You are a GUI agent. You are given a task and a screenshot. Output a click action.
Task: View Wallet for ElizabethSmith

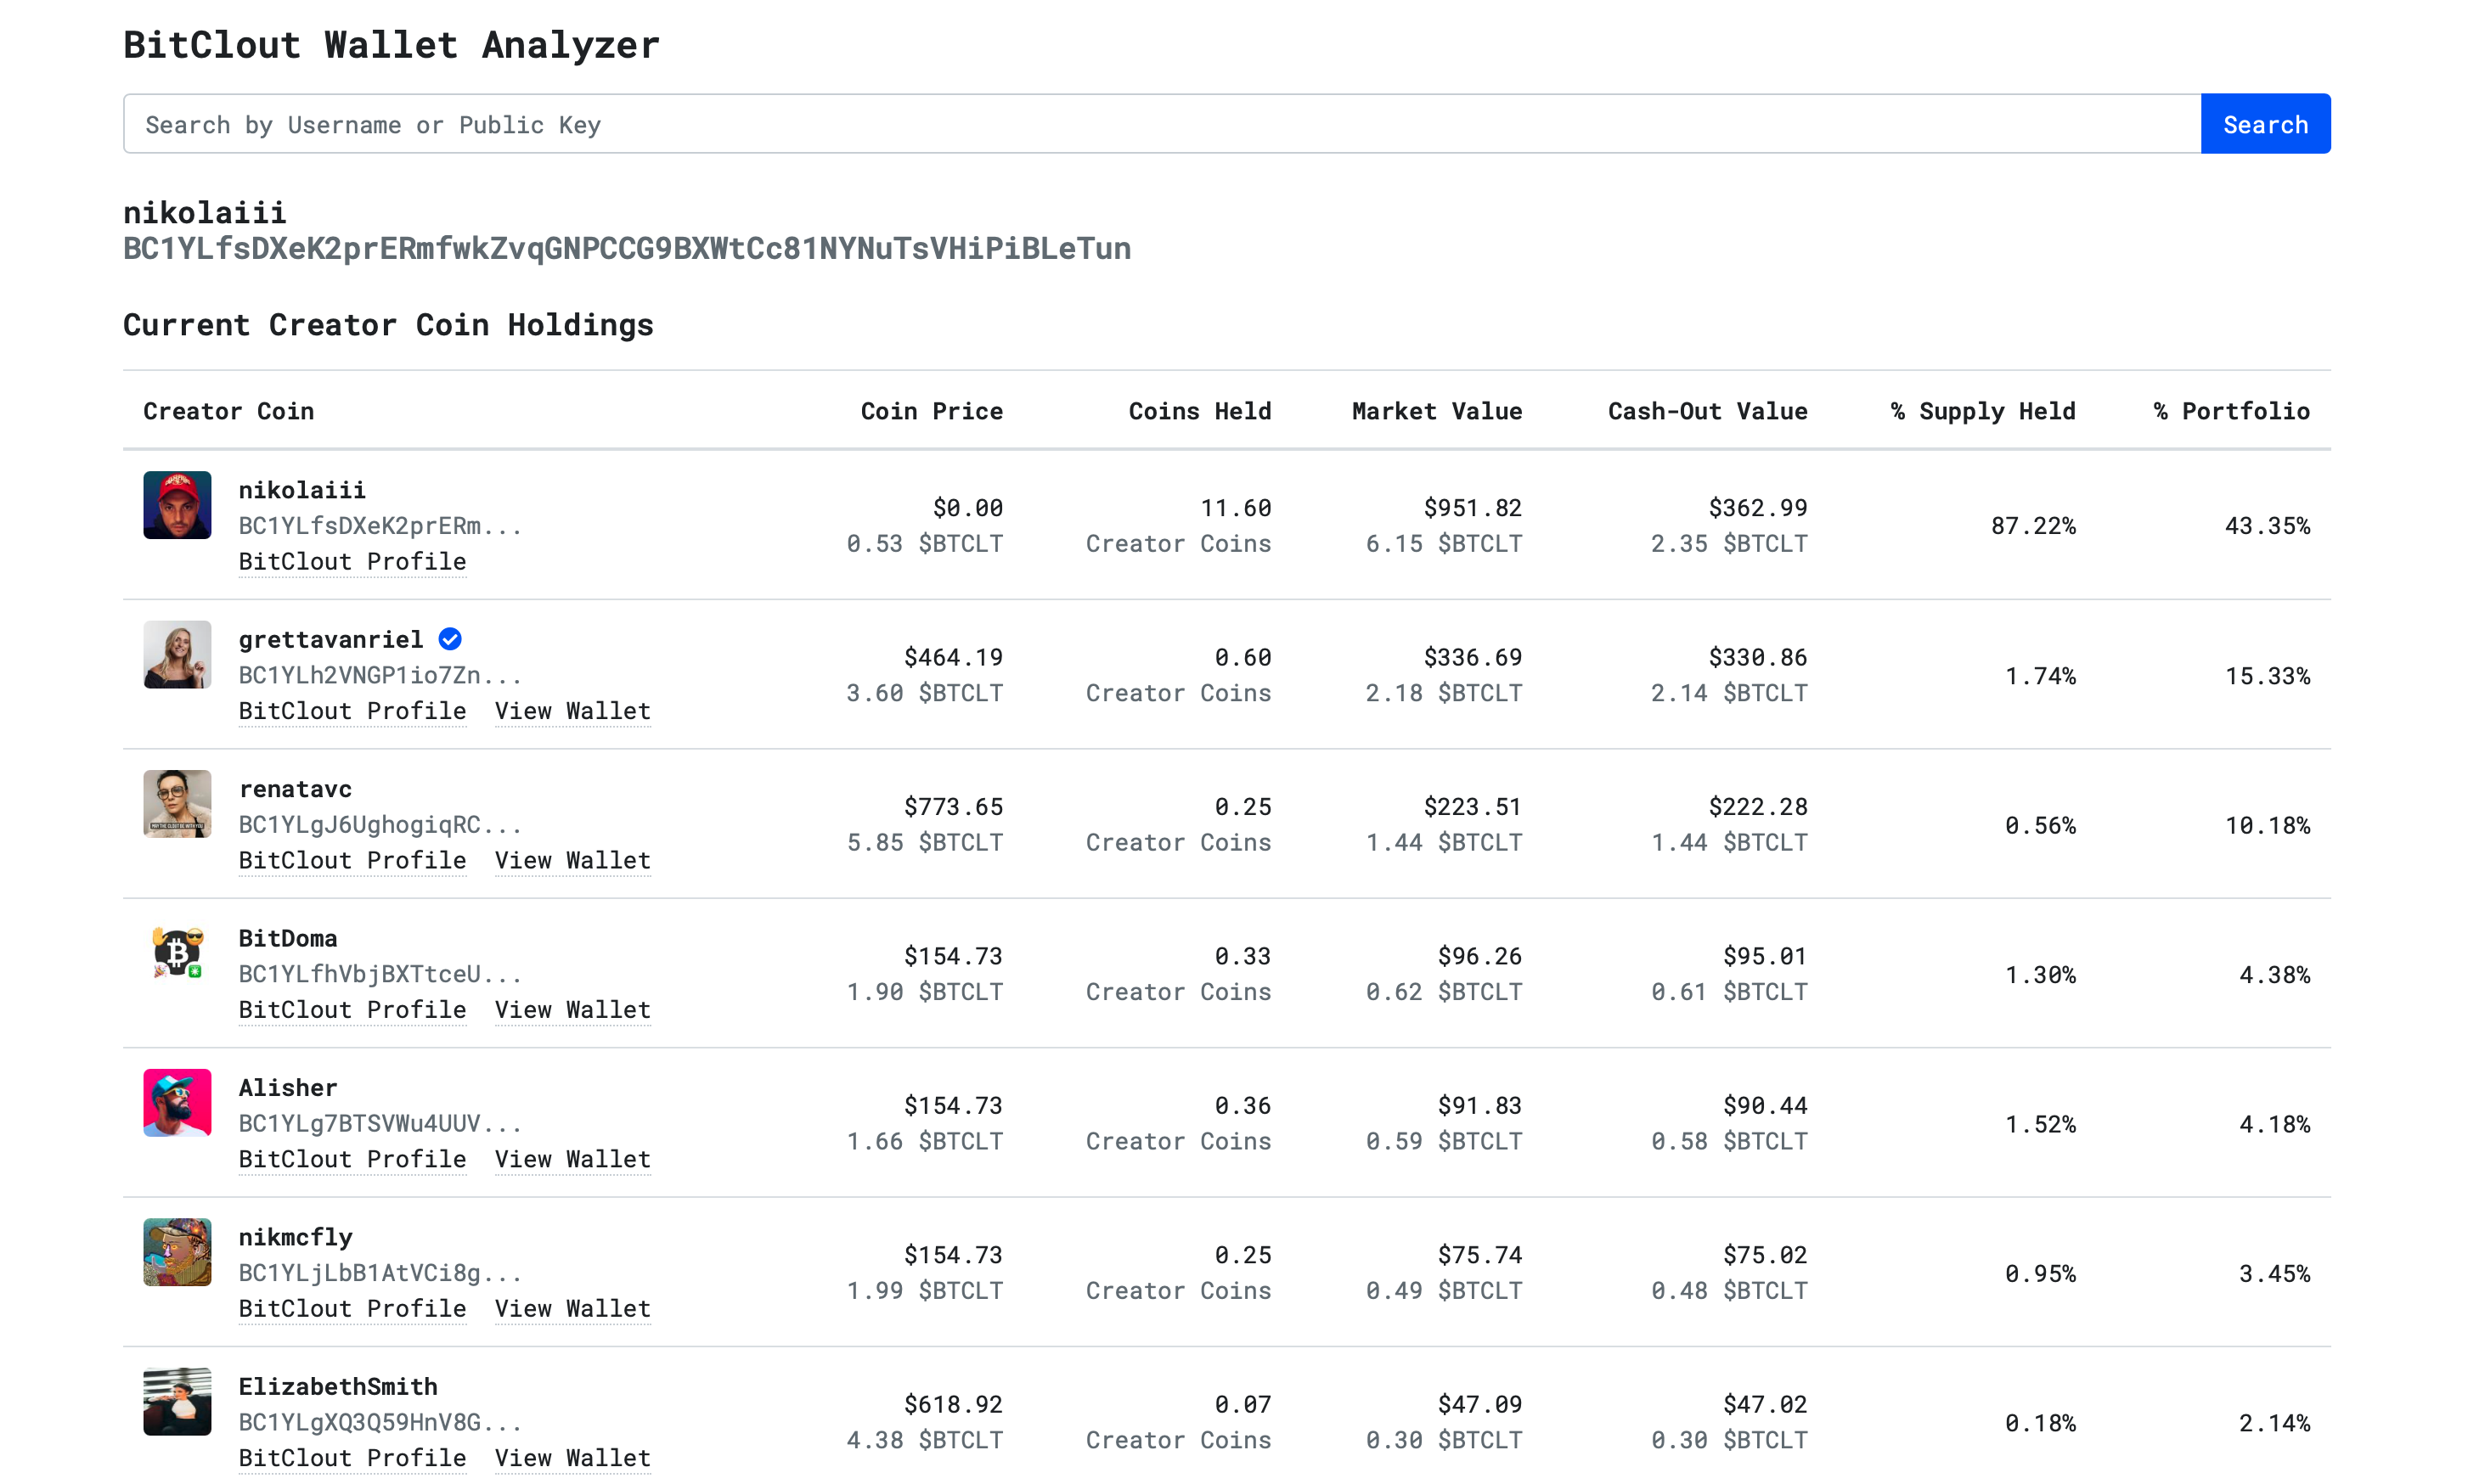point(572,1457)
